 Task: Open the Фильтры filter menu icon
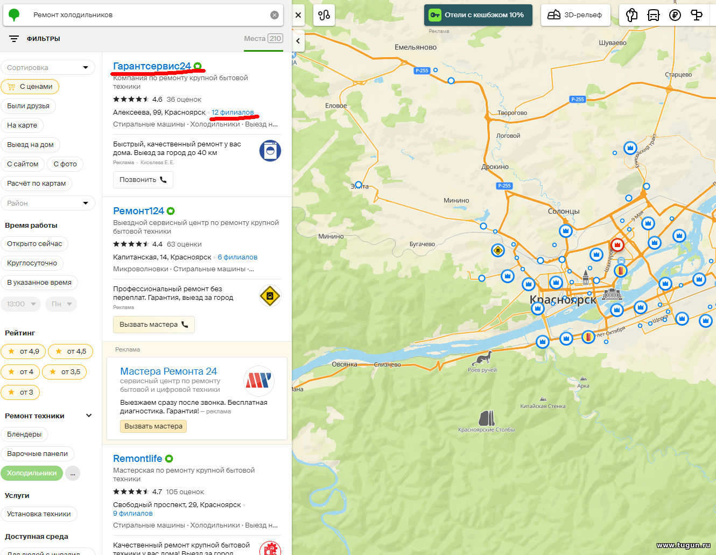click(x=14, y=39)
